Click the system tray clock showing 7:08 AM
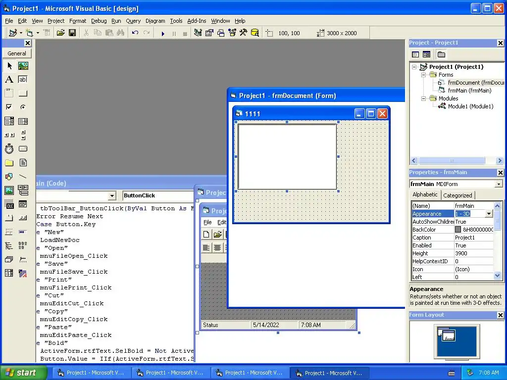This screenshot has height=380, width=507. click(489, 373)
